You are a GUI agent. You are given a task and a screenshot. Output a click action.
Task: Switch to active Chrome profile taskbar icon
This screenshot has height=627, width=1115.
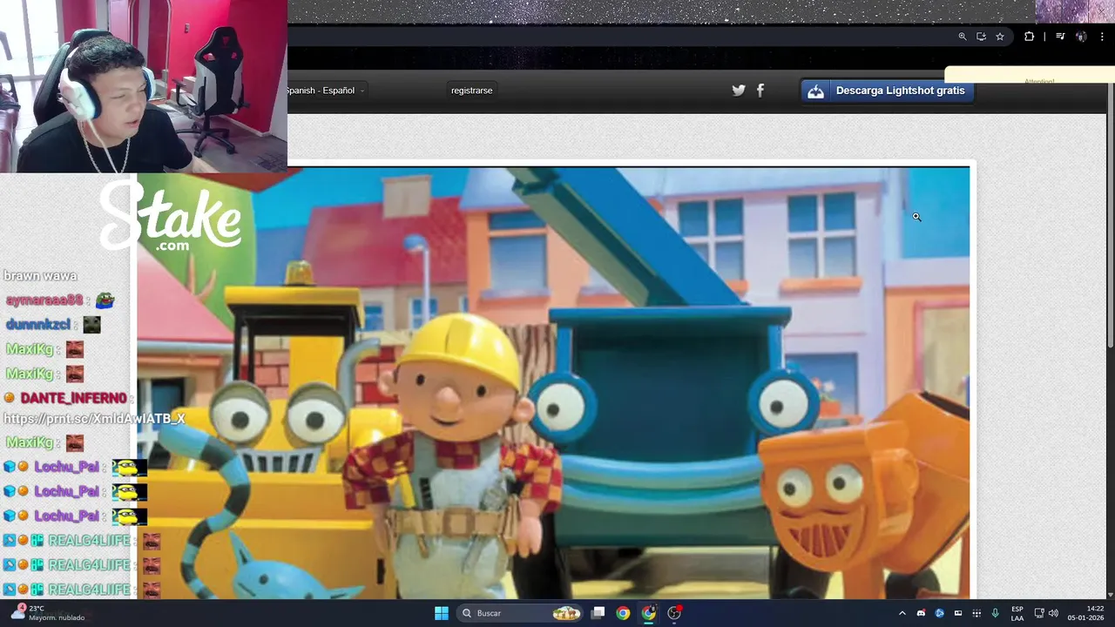[649, 613]
